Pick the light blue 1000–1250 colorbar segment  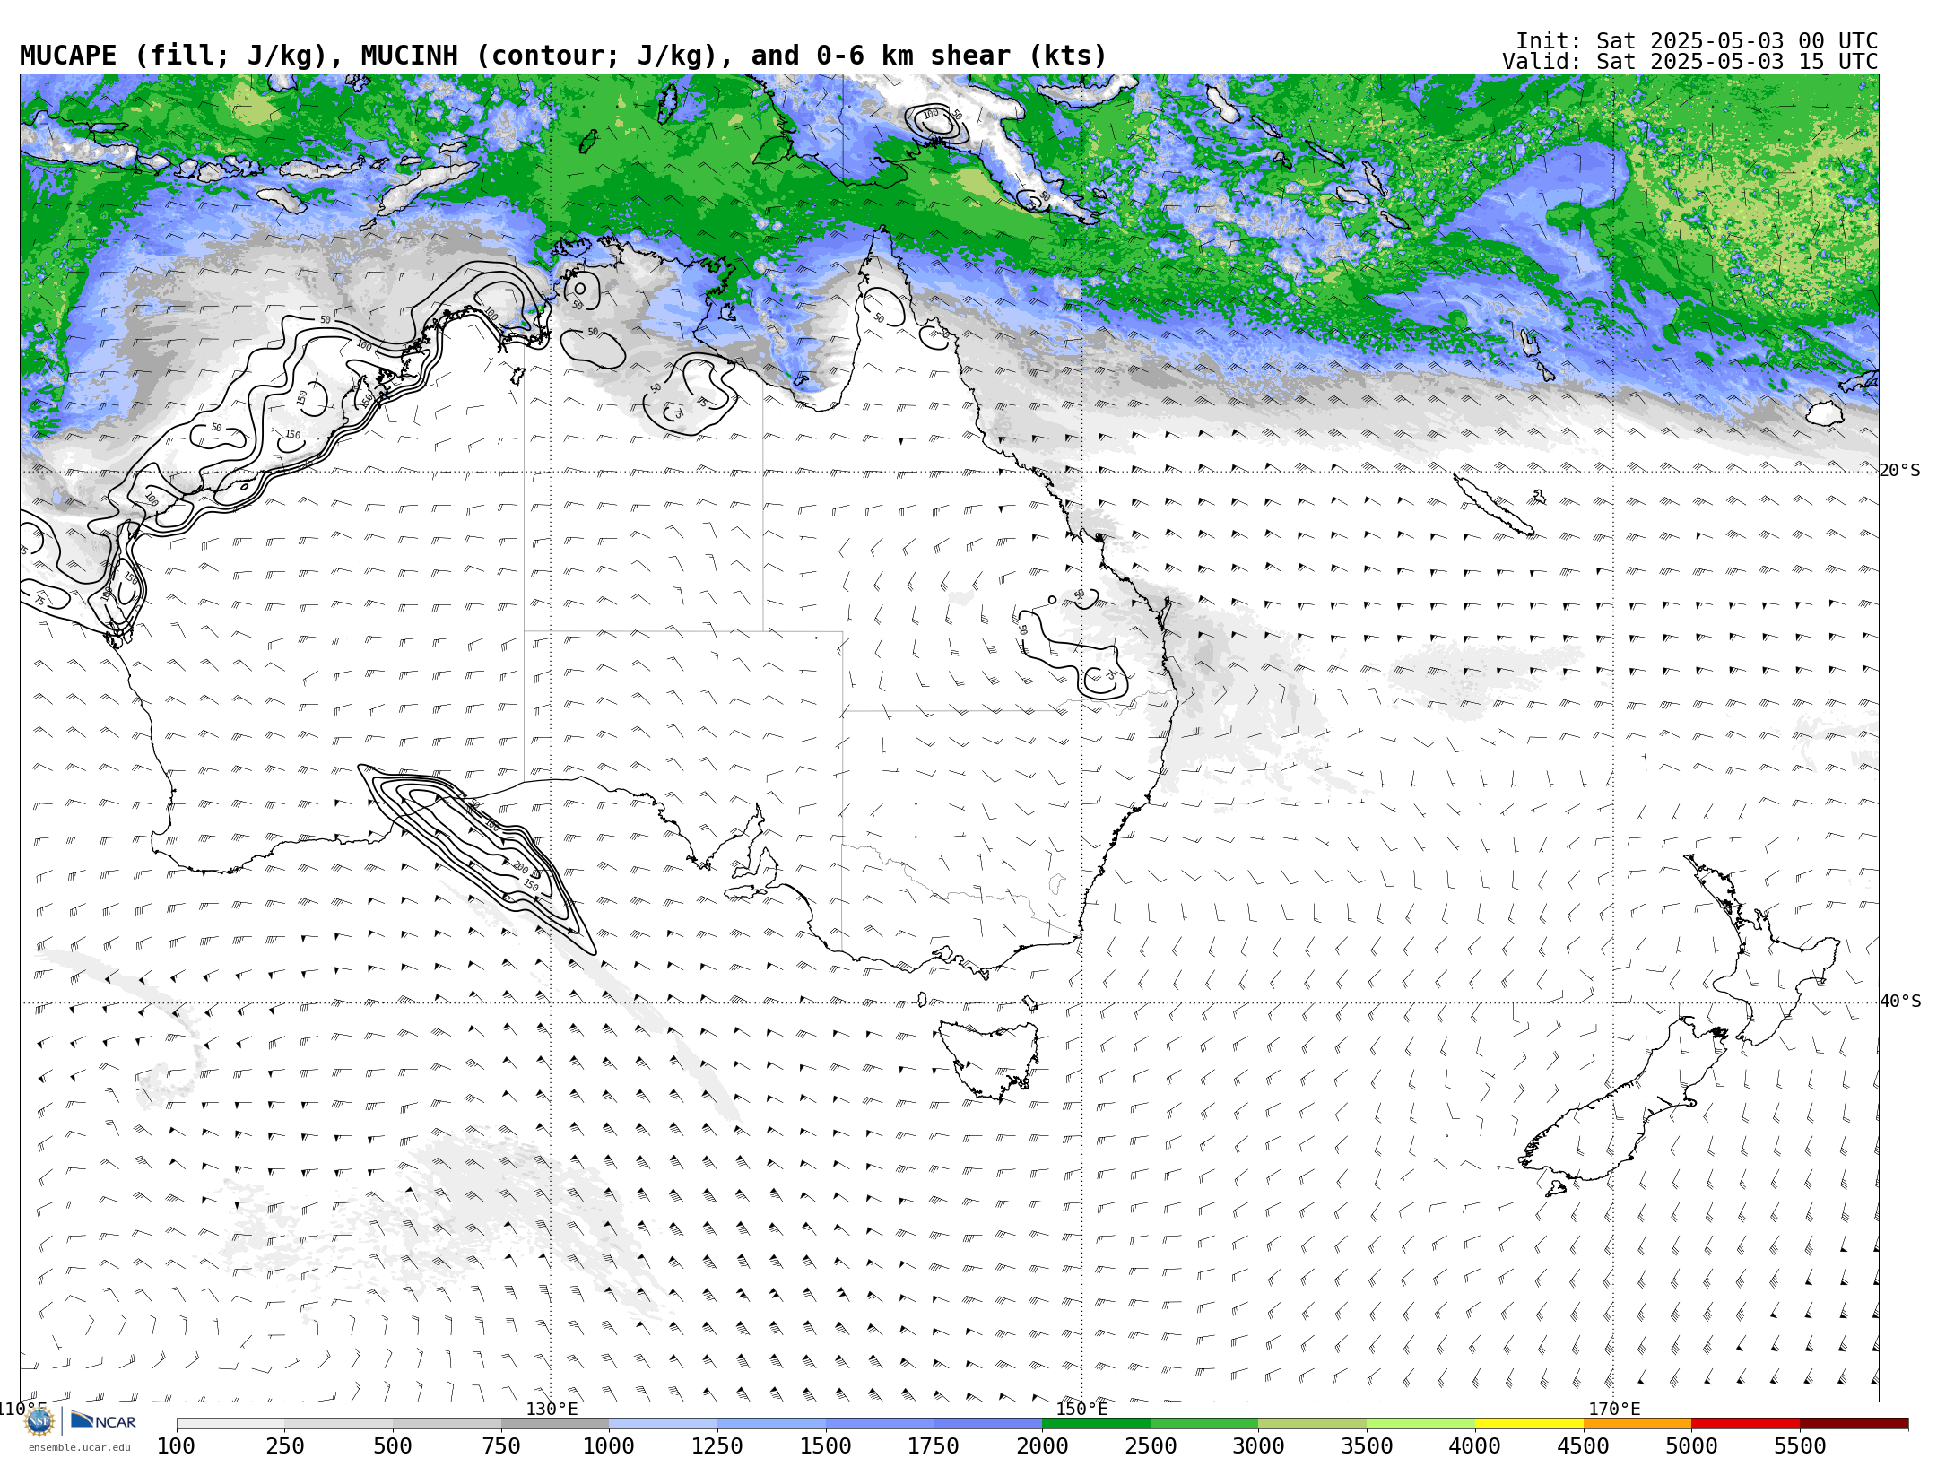click(663, 1424)
